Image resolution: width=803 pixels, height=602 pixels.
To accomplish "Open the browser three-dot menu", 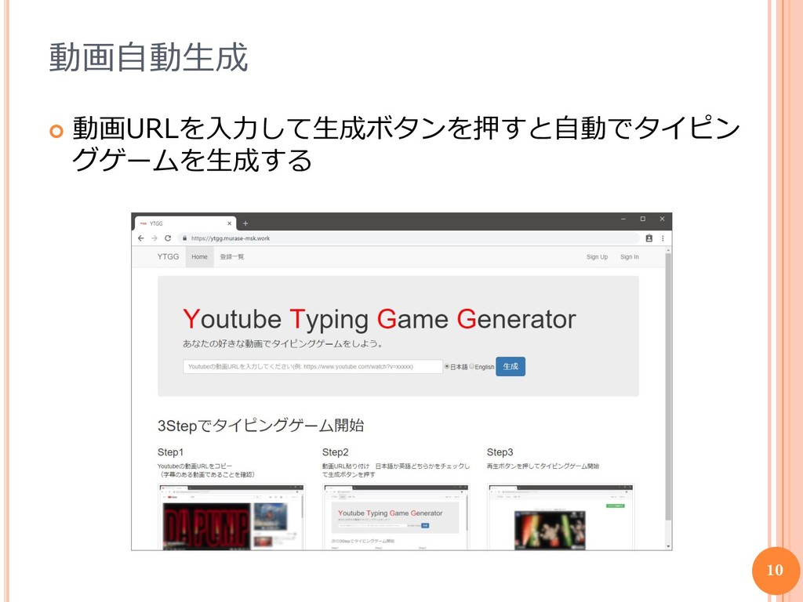I will coord(663,238).
